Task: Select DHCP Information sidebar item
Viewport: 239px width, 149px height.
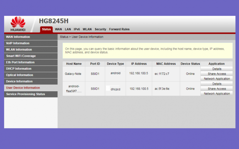Action: (x=31, y=69)
